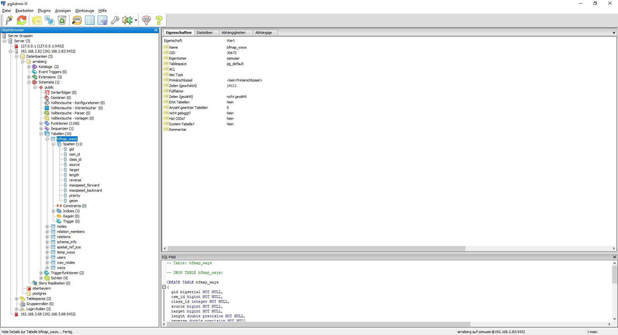Select the Trigger (0) node icon

(x=59, y=221)
